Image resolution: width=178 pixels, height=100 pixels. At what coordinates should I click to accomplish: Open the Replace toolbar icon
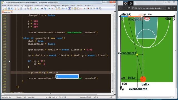coord(45,9)
